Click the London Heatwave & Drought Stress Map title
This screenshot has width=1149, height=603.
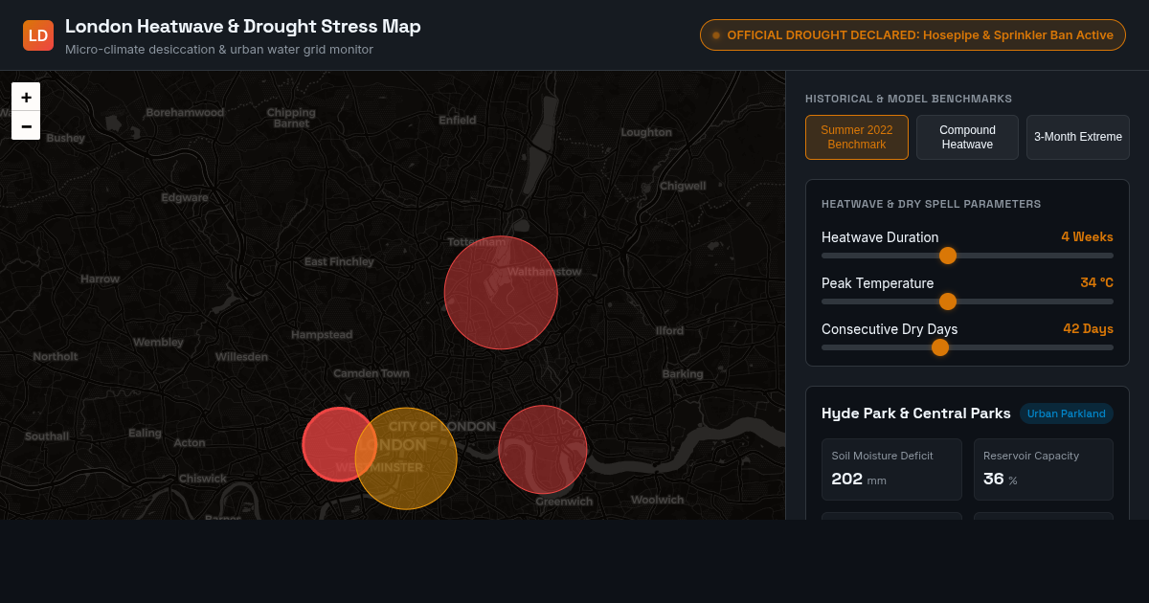(243, 27)
